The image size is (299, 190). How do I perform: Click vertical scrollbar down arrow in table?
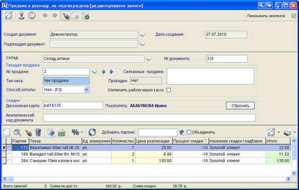tap(294, 173)
